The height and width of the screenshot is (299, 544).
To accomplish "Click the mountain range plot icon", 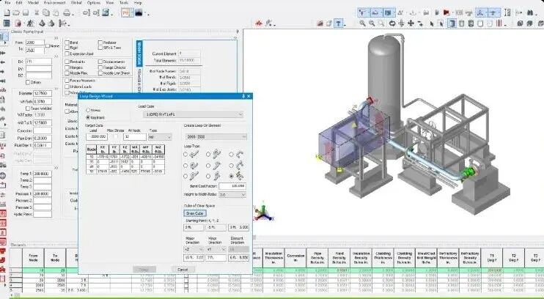I will (x=139, y=13).
